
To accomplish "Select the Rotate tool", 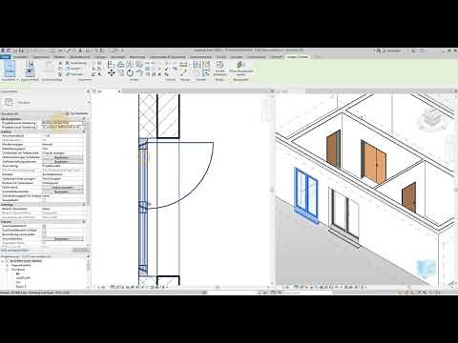I will [130, 73].
